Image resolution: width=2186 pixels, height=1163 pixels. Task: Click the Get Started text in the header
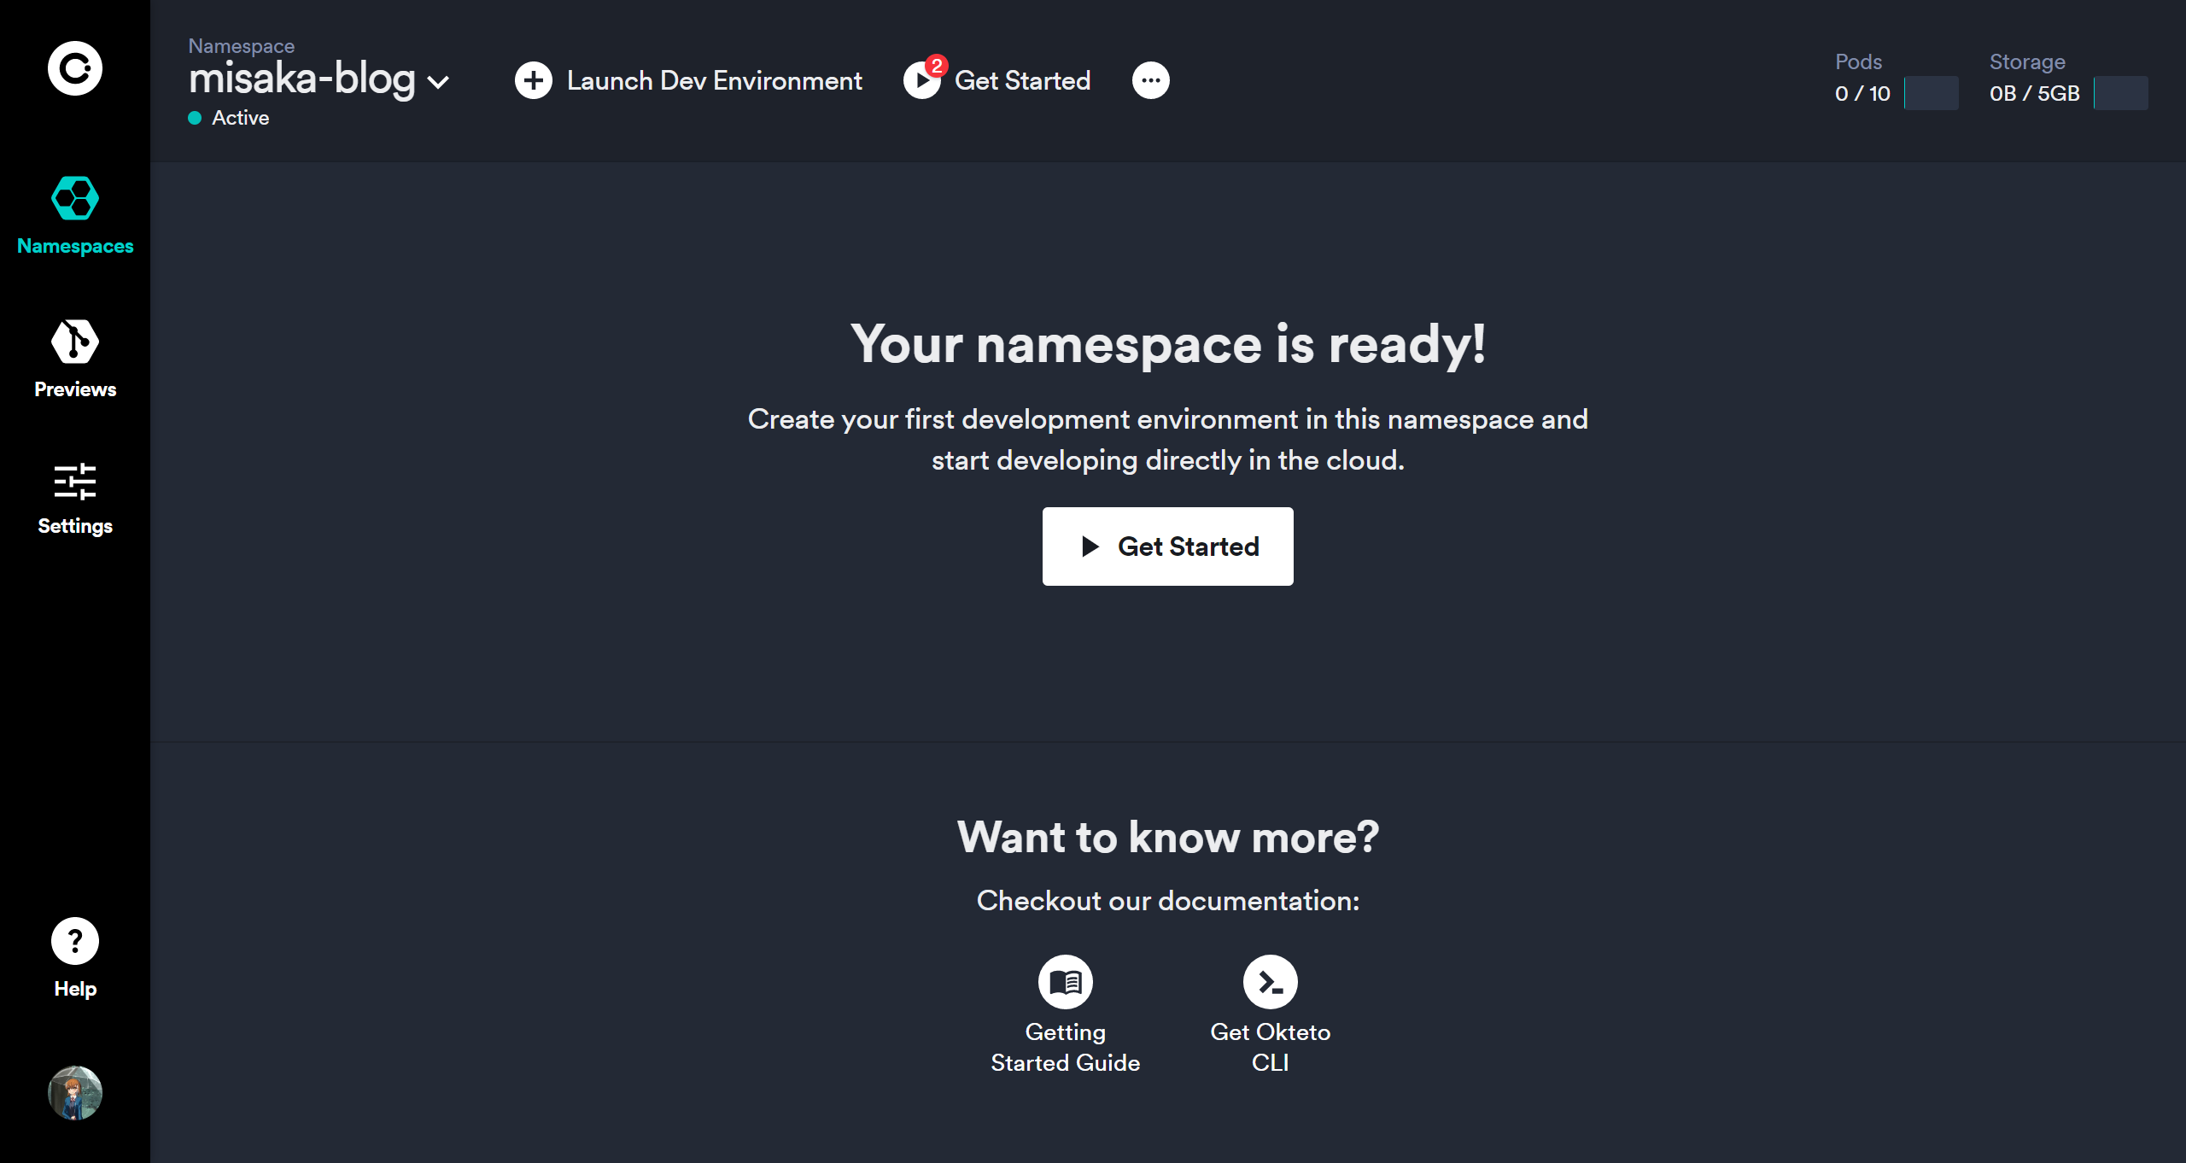pos(1022,80)
